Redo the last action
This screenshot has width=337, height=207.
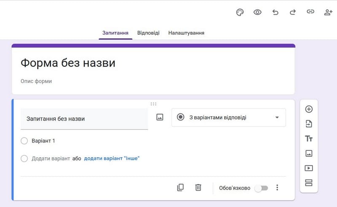[293, 12]
